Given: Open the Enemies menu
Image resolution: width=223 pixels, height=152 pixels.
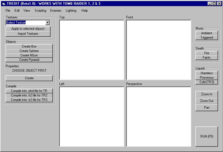Looking at the screenshot, I should click(56, 11).
